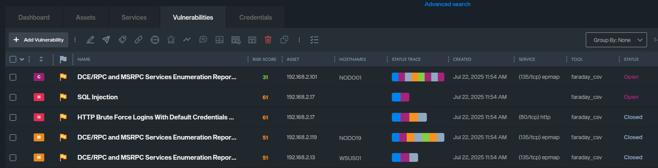The width and height of the screenshot is (658, 168).
Task: Open Open status dropdown on SQL Injection row
Action: click(x=631, y=97)
